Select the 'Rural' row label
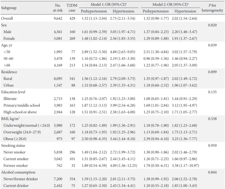The height and width of the screenshot is (189, 225). [x=8, y=79]
